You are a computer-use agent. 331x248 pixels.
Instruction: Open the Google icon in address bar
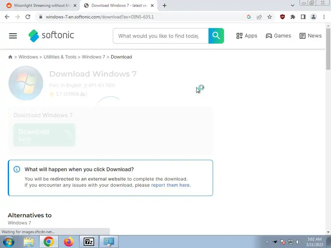(249, 17)
